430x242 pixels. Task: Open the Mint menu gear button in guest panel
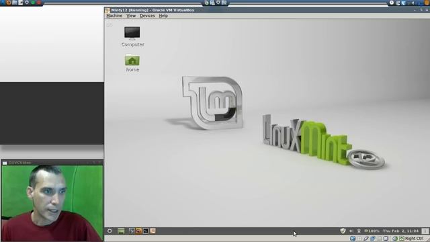[x=110, y=231]
